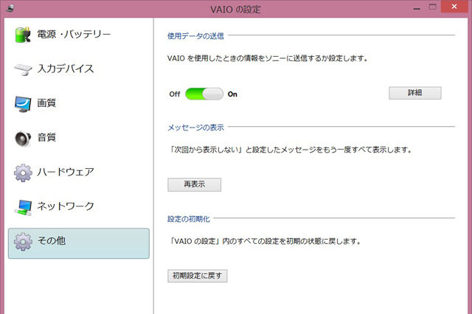
Task: Click the VAIO app icon in title bar
Action: [10, 8]
